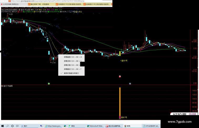Screen dimensions: 199x128
Task: Click the red ball marker below chart
Action: coord(120,76)
